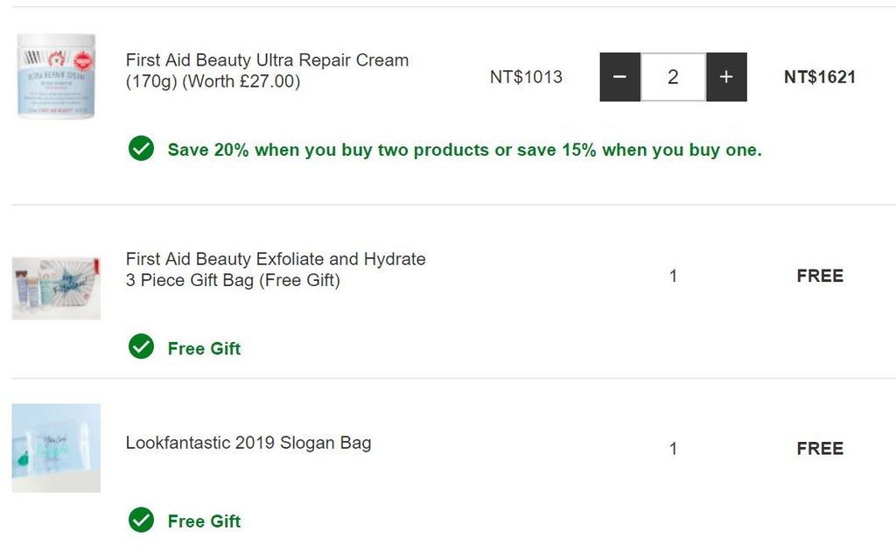Open Exfoliate and Hydrate 3 Piece Gift Bag link
Image resolution: width=896 pixels, height=546 pixels.
(x=276, y=269)
